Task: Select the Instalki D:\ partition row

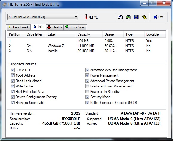Action: (x=86, y=51)
